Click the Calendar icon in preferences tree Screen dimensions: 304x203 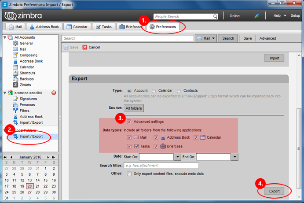[x=15, y=67]
